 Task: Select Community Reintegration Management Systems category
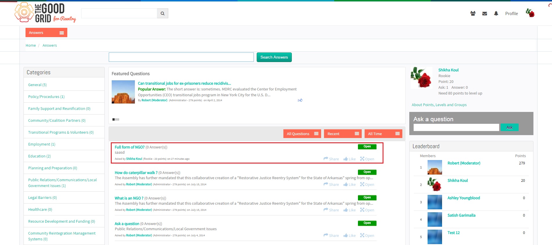pos(62,236)
